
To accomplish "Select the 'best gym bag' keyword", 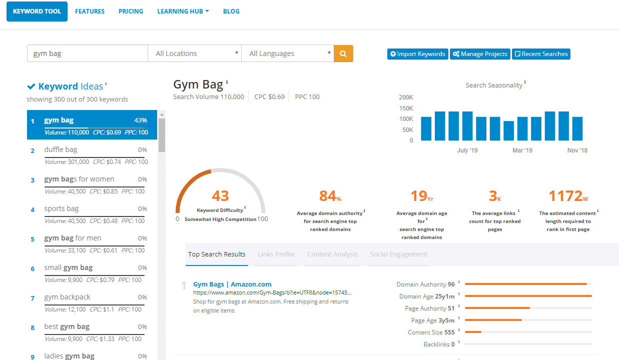I will tap(92, 331).
